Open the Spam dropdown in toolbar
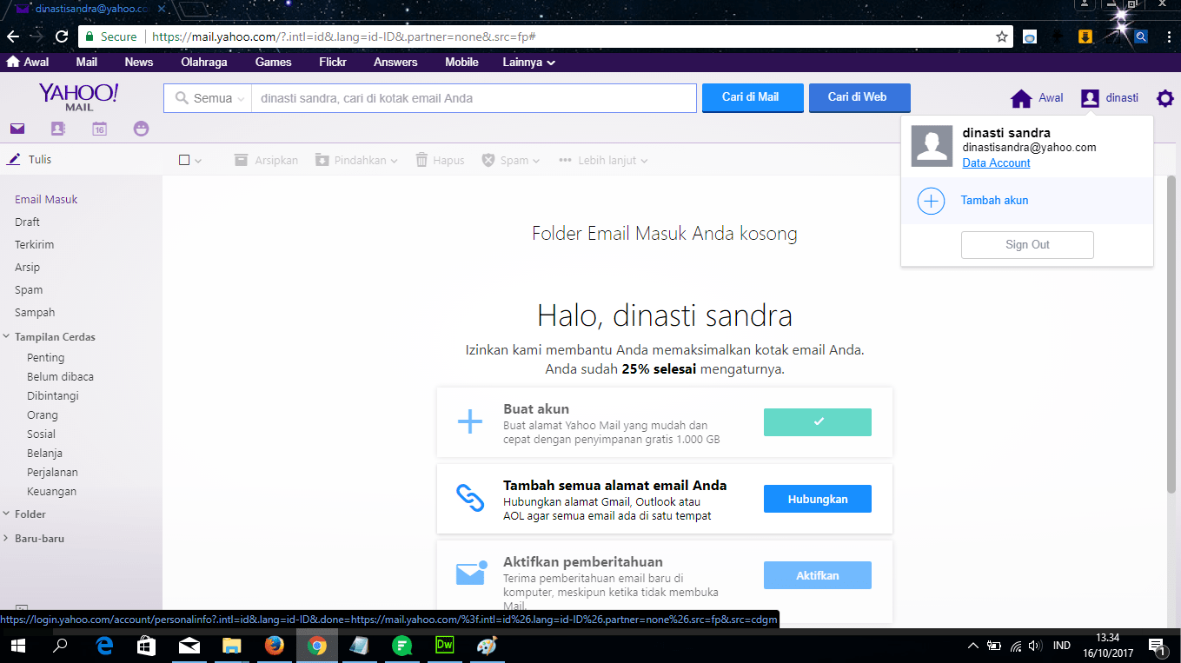The height and width of the screenshot is (663, 1181). pyautogui.click(x=511, y=160)
